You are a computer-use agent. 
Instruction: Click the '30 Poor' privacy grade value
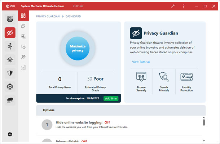coord(95,79)
